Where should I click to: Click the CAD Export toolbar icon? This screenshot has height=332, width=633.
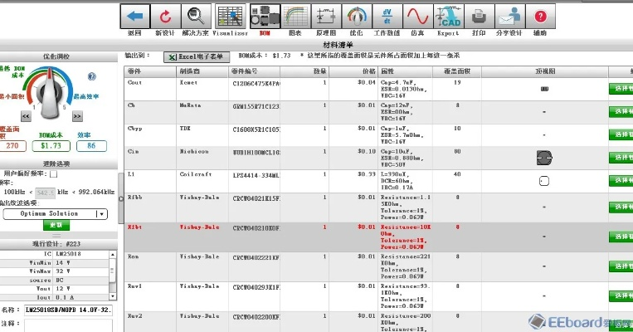pos(448,16)
